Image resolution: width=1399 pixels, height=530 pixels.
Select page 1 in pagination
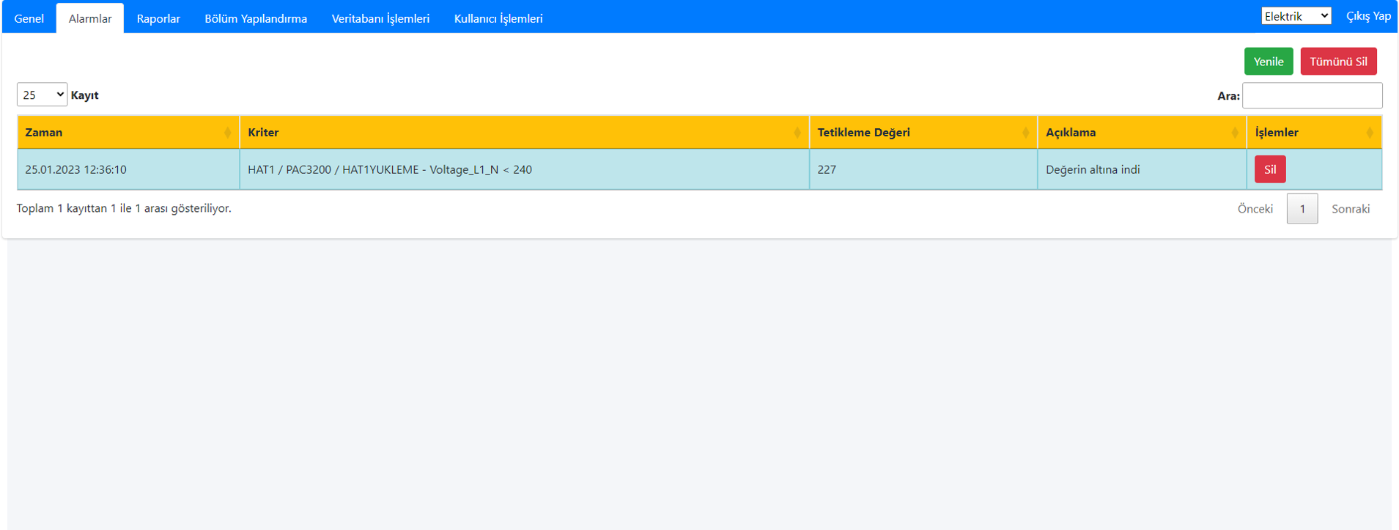pos(1302,209)
